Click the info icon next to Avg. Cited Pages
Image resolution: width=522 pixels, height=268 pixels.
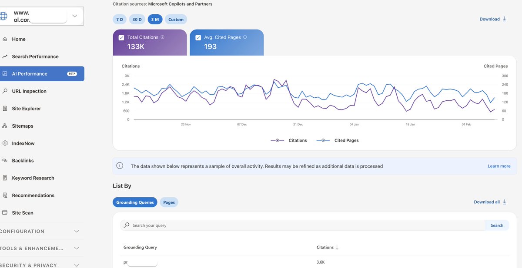point(245,37)
